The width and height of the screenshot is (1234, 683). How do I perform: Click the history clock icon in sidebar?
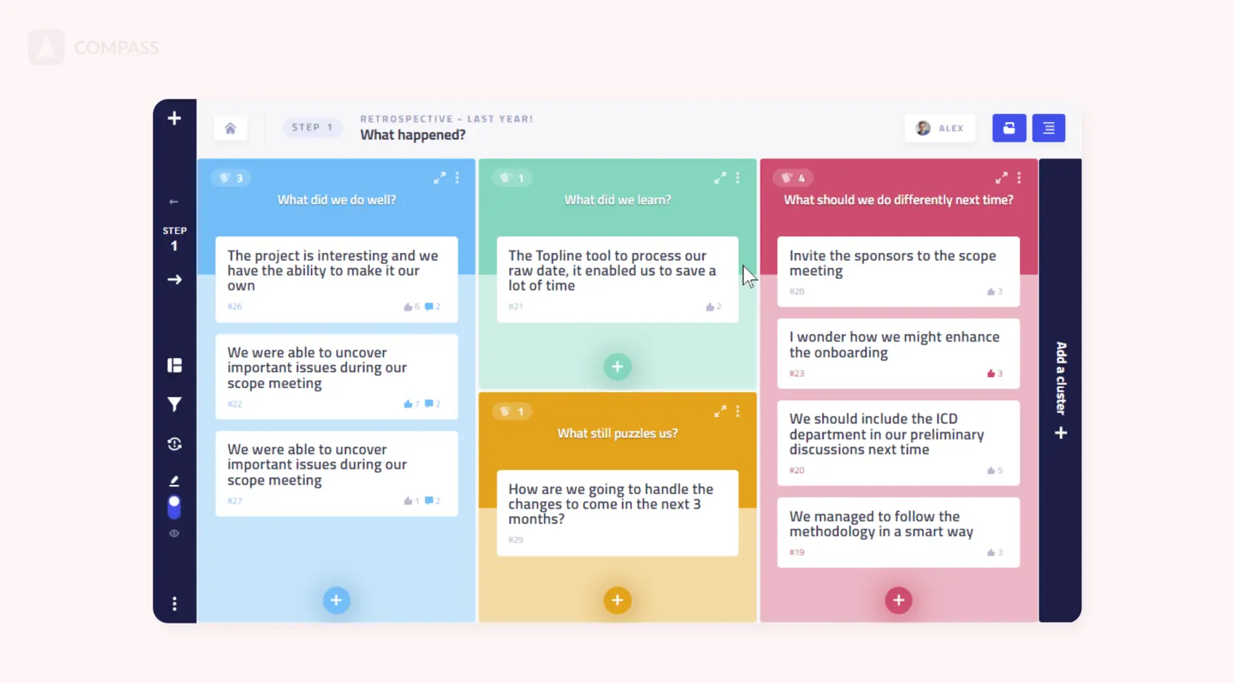tap(174, 444)
